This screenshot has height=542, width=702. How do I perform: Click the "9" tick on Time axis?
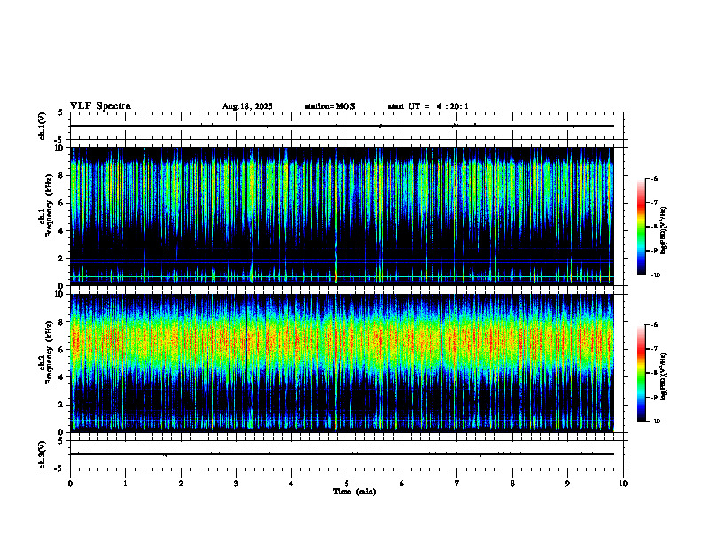[x=567, y=484]
